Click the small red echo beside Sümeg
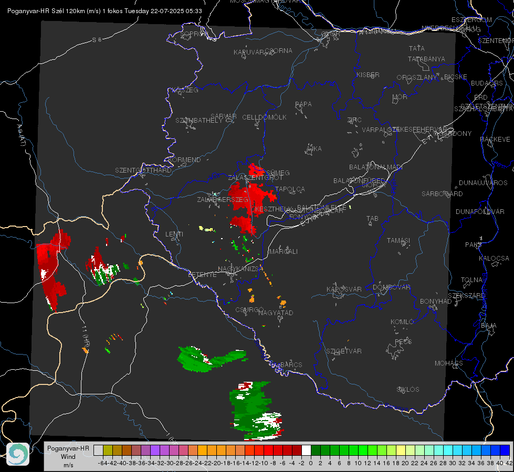The width and height of the screenshot is (514, 472). (256, 170)
